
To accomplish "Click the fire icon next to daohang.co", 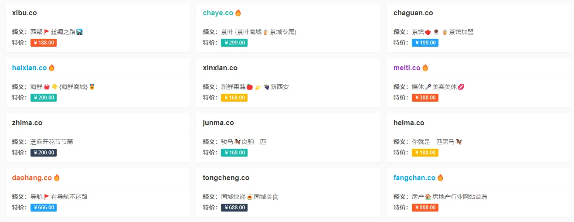I will pos(57,178).
